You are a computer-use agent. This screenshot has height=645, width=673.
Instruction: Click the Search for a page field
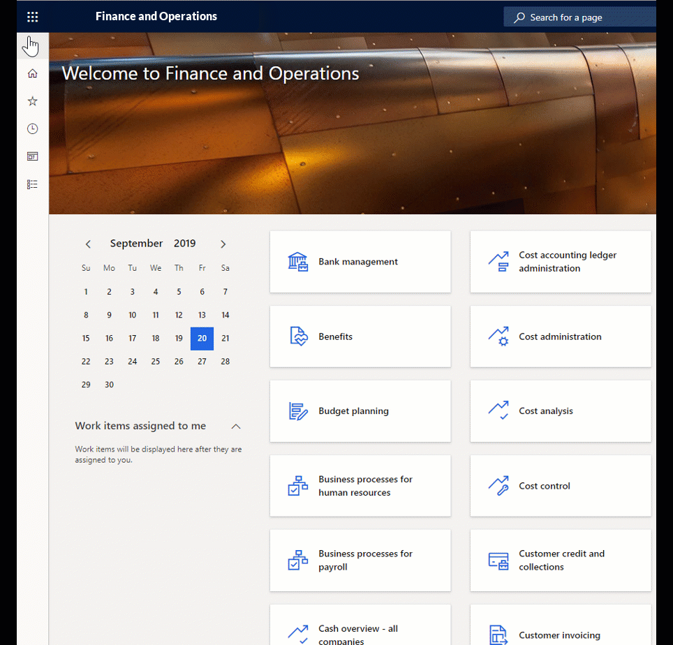pyautogui.click(x=579, y=17)
